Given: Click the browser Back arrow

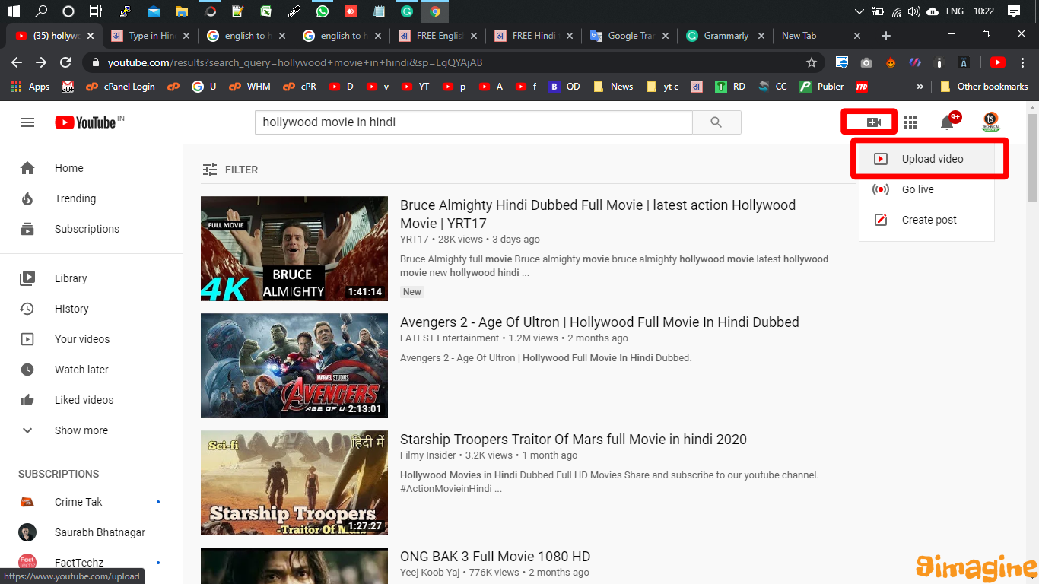Looking at the screenshot, I should tap(16, 62).
